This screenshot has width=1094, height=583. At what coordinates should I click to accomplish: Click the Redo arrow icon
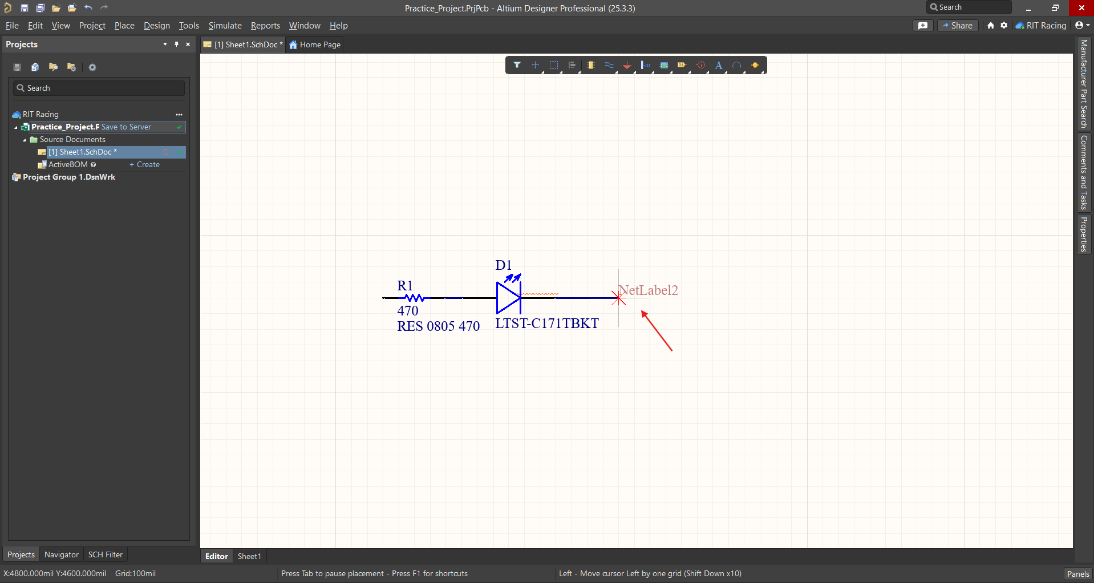click(104, 8)
